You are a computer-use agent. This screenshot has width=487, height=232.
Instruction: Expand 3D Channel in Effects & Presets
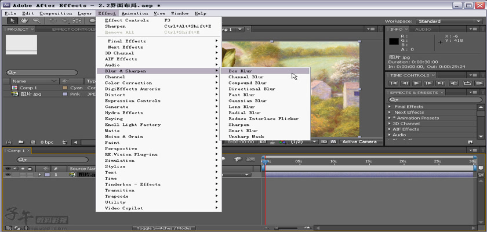click(390, 124)
